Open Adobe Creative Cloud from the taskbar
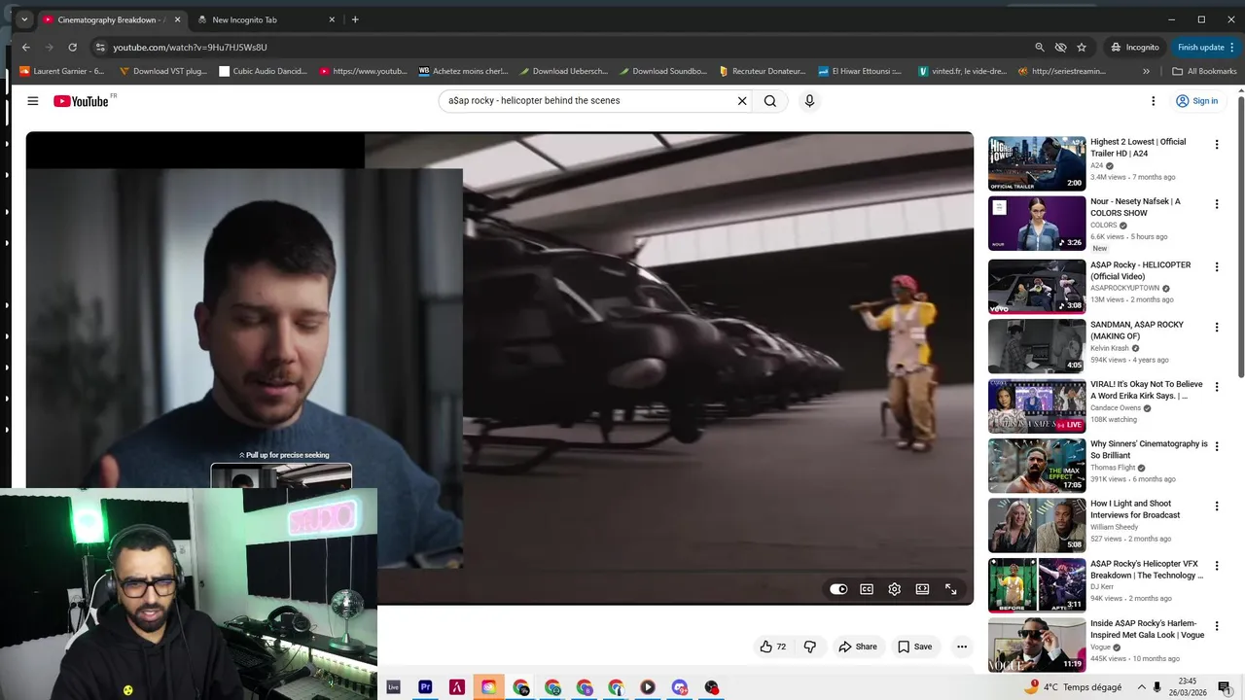Viewport: 1245px width, 700px height. click(488, 686)
